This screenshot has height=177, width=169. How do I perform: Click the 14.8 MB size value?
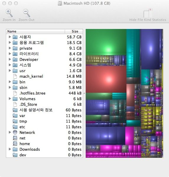[74, 77]
